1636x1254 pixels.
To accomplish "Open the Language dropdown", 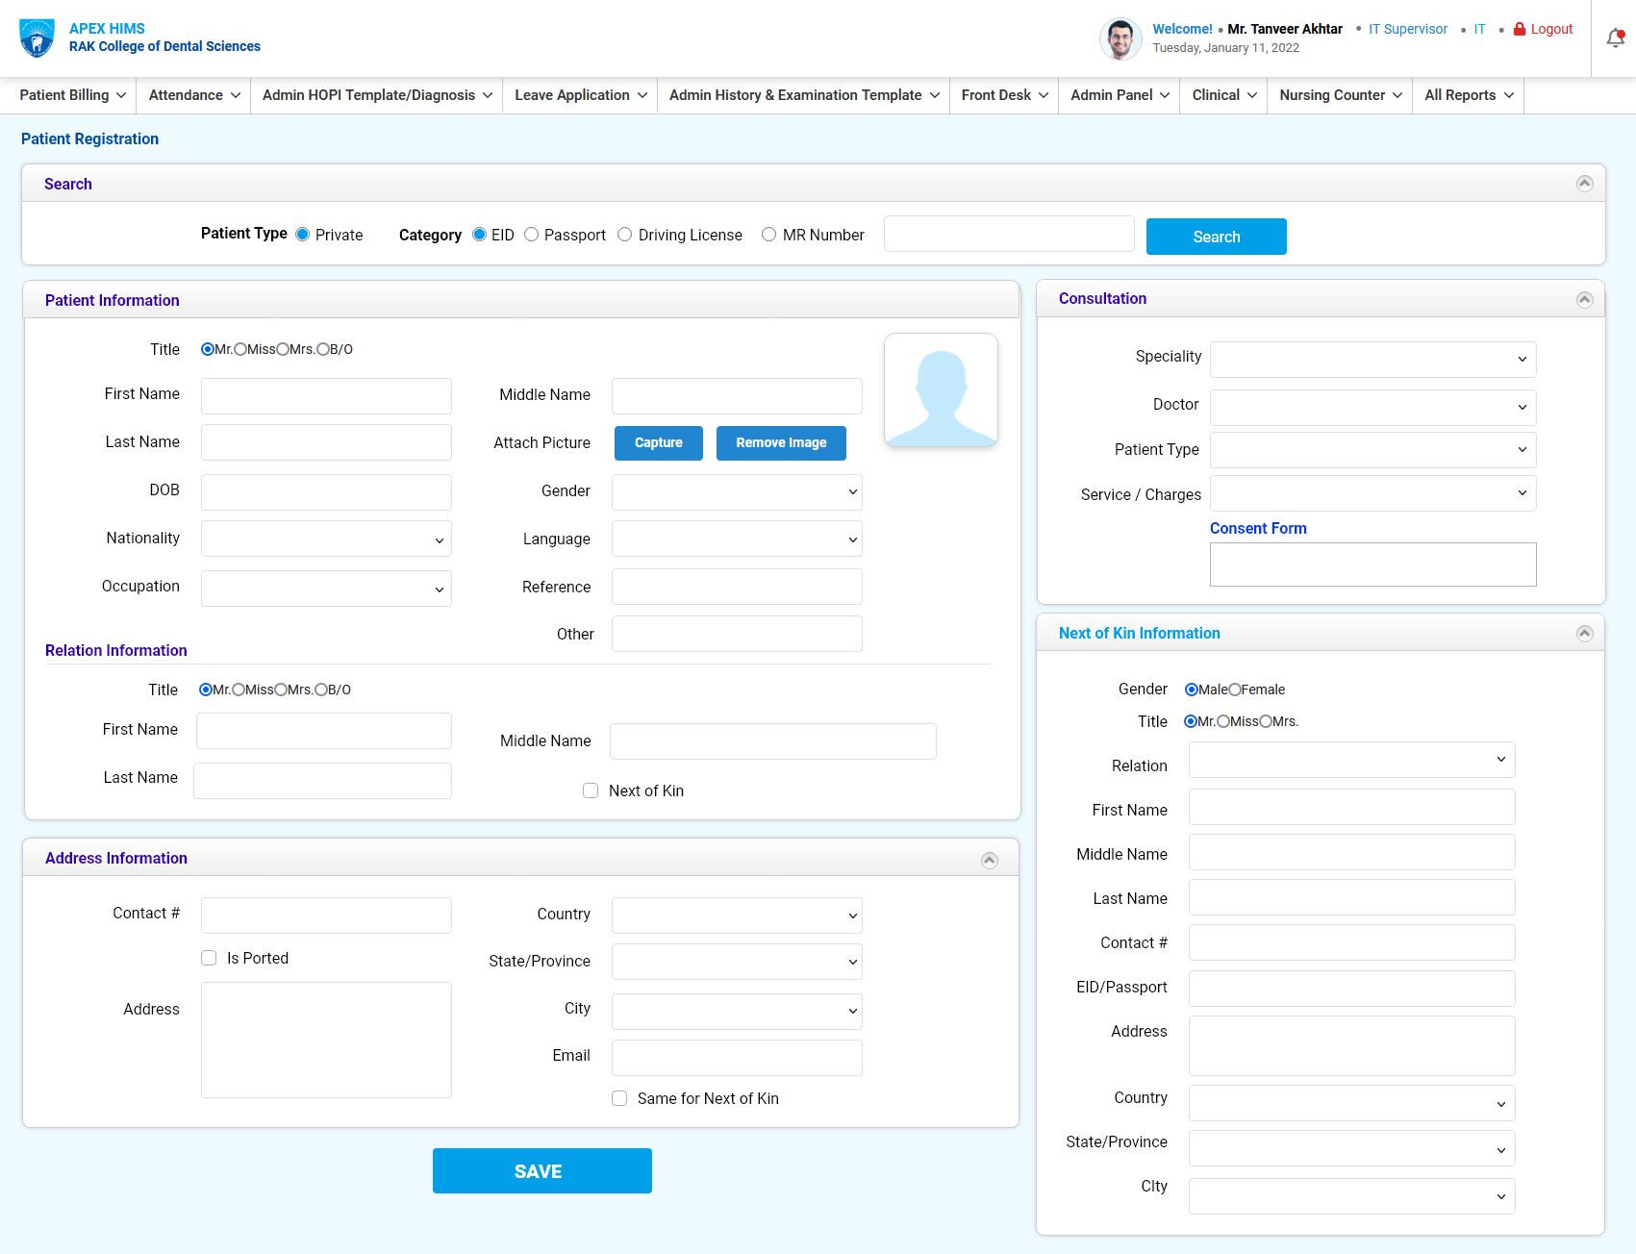I will 737,539.
